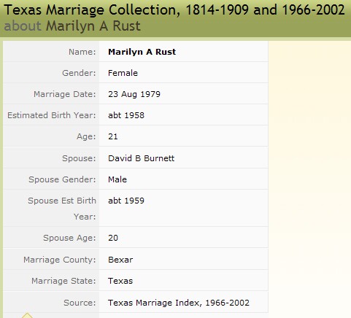Image resolution: width=351 pixels, height=318 pixels.
Task: Click the yellow diamond icon at bottom left
Action: [27, 316]
